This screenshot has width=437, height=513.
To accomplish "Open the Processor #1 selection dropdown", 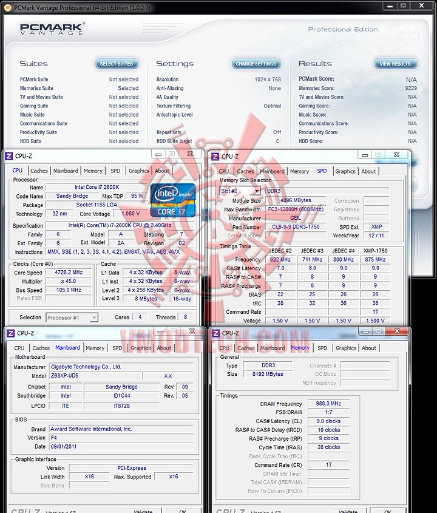I will [72, 318].
